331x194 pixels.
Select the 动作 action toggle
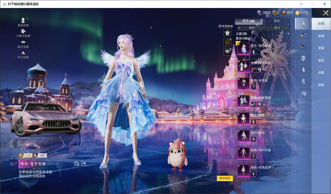(x=40, y=155)
